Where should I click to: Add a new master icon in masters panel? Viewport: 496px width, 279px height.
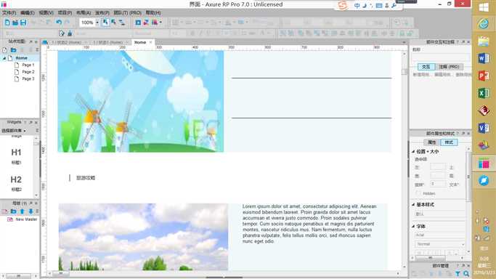pos(4,211)
